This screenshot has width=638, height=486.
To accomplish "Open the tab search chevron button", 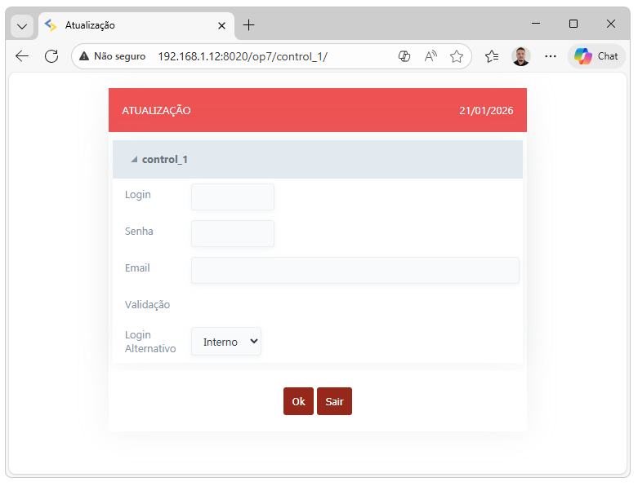I will 22,26.
